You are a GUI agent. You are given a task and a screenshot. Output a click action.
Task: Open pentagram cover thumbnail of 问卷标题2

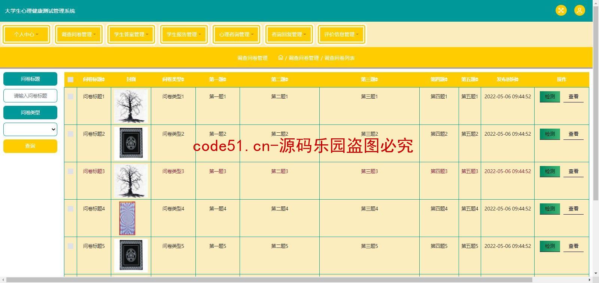131,144
